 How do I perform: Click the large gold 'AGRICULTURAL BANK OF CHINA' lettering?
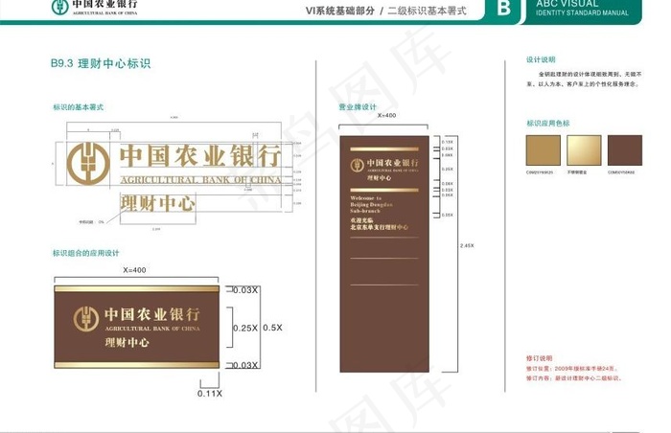200,180
